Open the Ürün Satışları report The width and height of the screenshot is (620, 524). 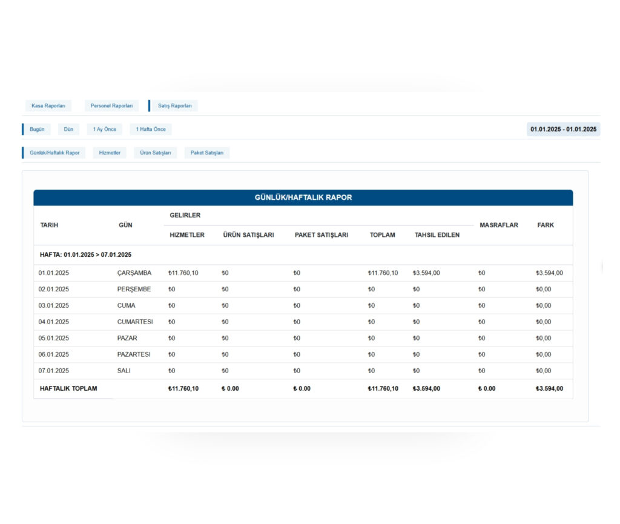pyautogui.click(x=156, y=153)
